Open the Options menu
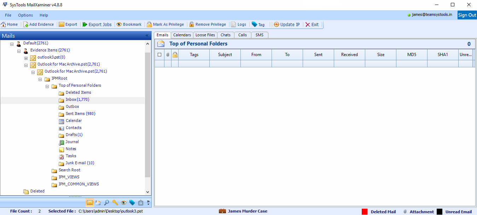Viewport: 477px width, 215px height. (25, 15)
